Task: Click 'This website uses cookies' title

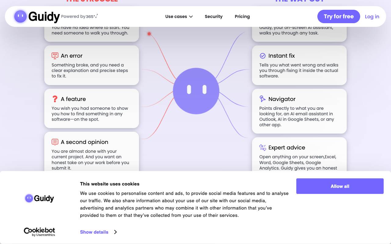Action: coord(110,184)
